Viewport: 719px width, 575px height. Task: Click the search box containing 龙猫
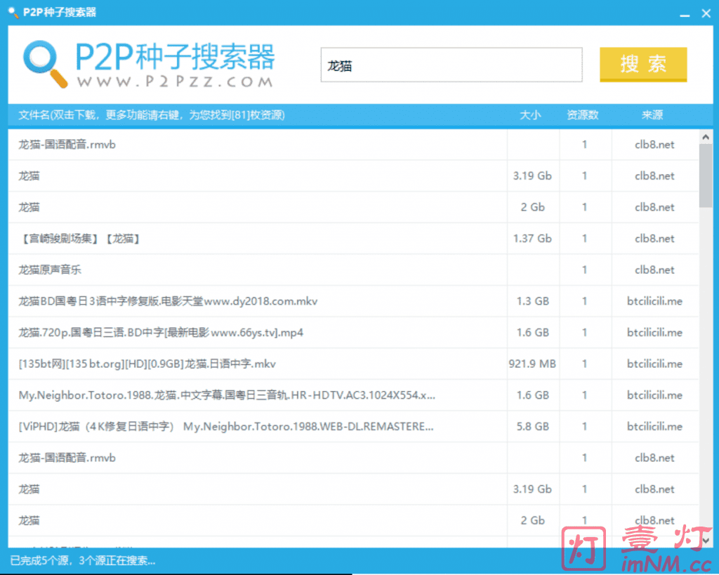point(451,65)
